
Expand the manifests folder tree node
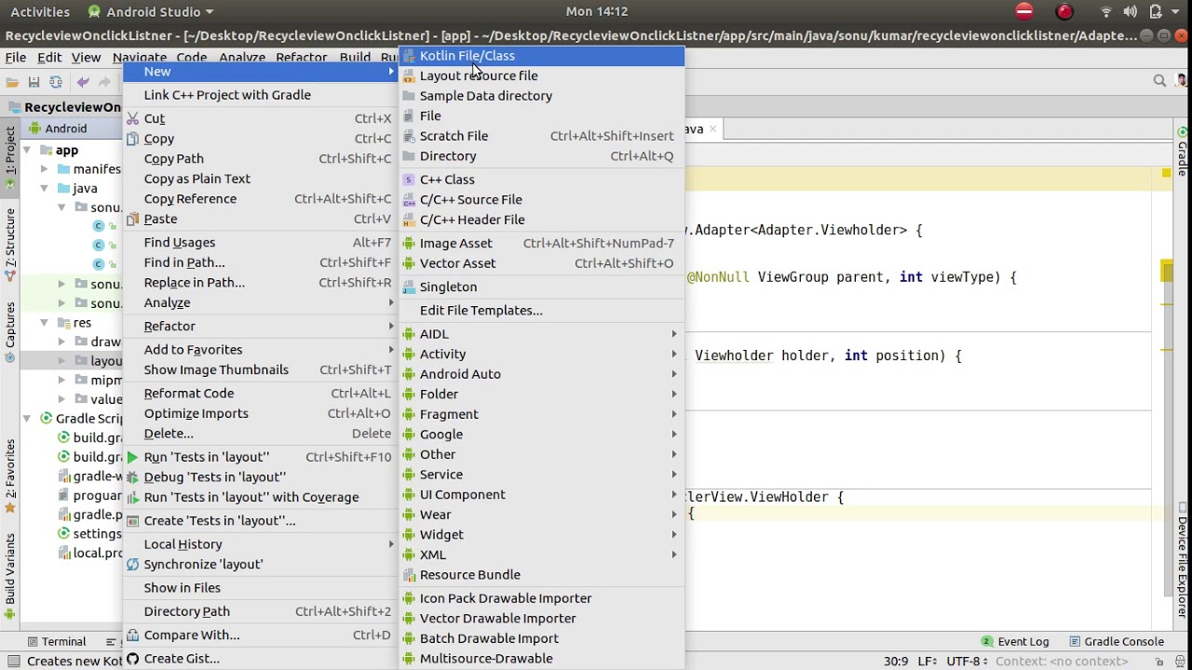click(44, 169)
